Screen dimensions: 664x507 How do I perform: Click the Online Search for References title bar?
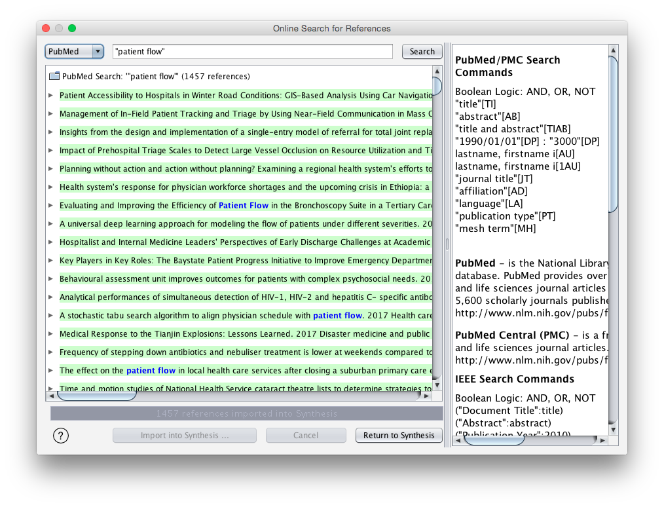pos(331,28)
